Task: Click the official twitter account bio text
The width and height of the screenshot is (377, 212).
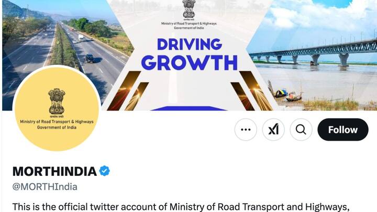Action: pyautogui.click(x=181, y=207)
